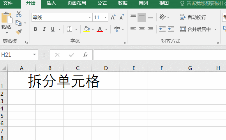Click the fx insert function icon

click(85, 55)
